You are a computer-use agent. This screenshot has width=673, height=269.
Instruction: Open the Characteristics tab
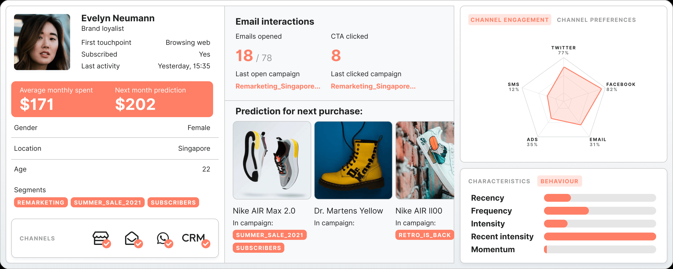pos(499,181)
